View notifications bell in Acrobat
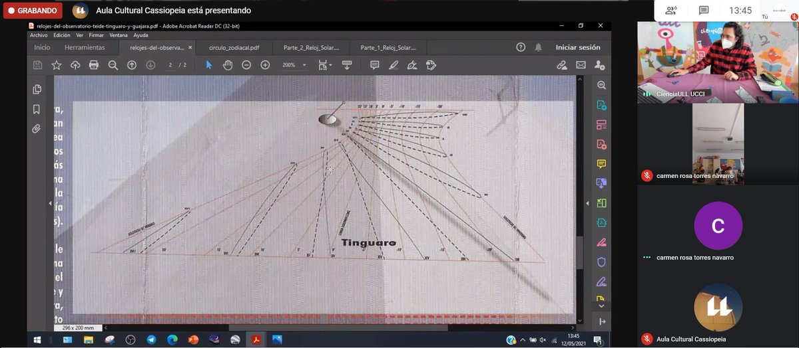 point(539,47)
